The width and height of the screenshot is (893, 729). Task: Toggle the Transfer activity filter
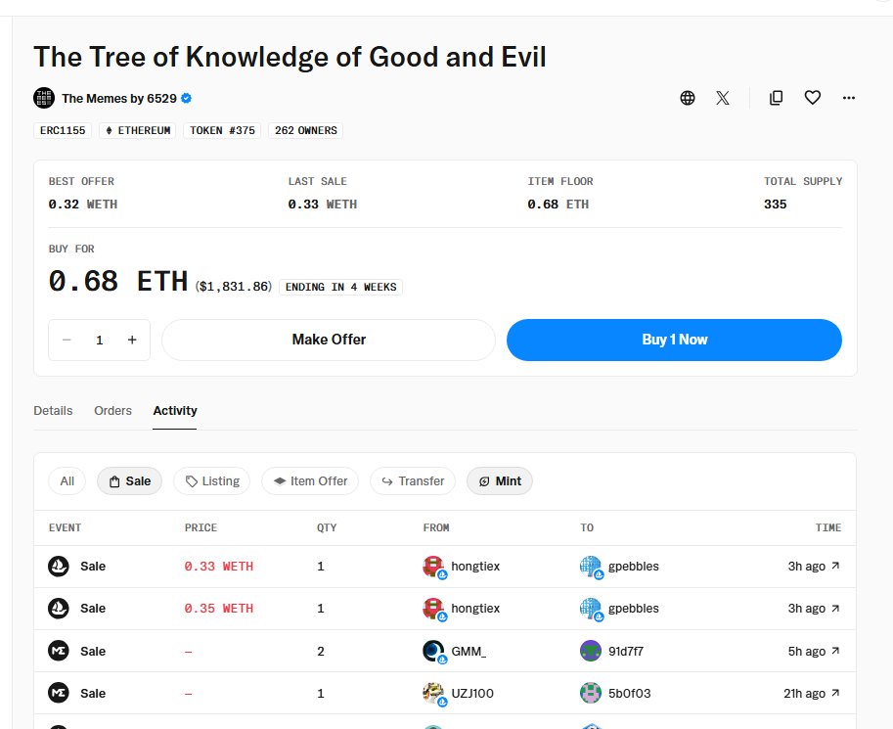[413, 481]
